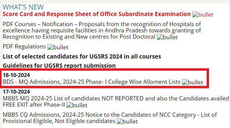Viewport: 230px width, 128px height.
Task: Open MBBS MQ candidates NOT REPORTED list
Action: pyautogui.click(x=116, y=102)
